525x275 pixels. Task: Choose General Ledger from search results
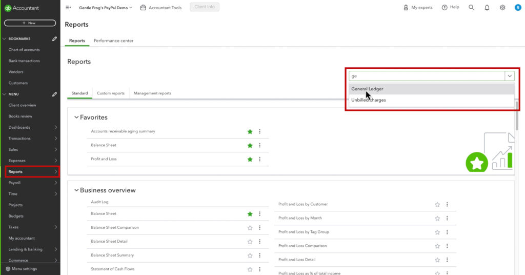(431, 89)
